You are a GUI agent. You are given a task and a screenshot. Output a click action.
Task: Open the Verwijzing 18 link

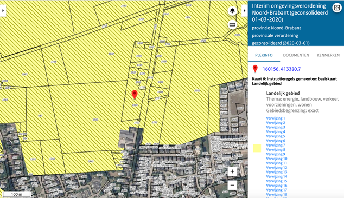click(277, 195)
